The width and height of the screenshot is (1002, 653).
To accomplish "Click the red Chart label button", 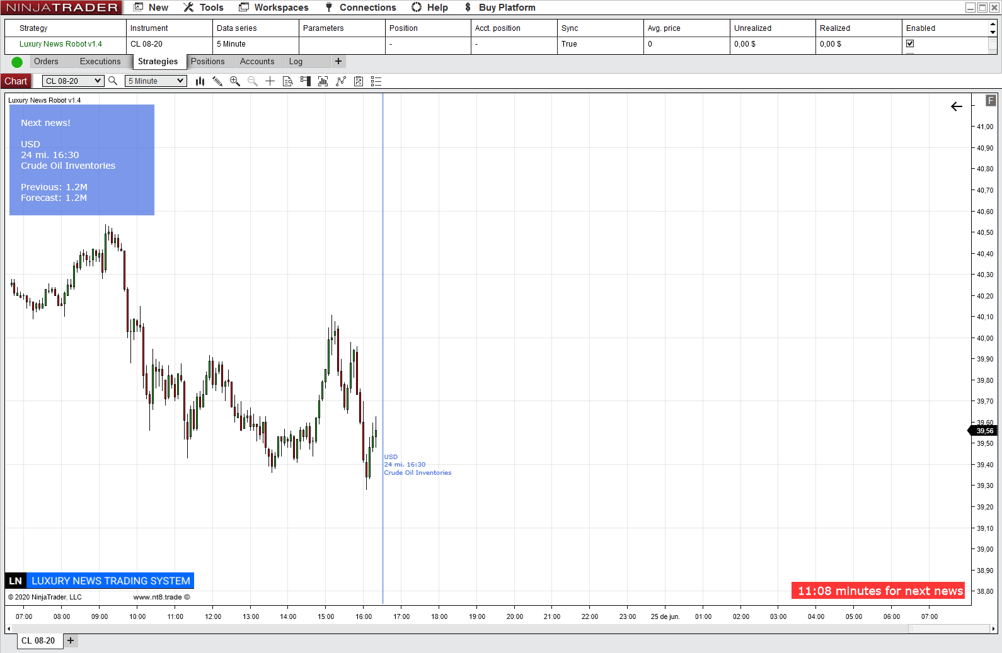I will (x=16, y=81).
